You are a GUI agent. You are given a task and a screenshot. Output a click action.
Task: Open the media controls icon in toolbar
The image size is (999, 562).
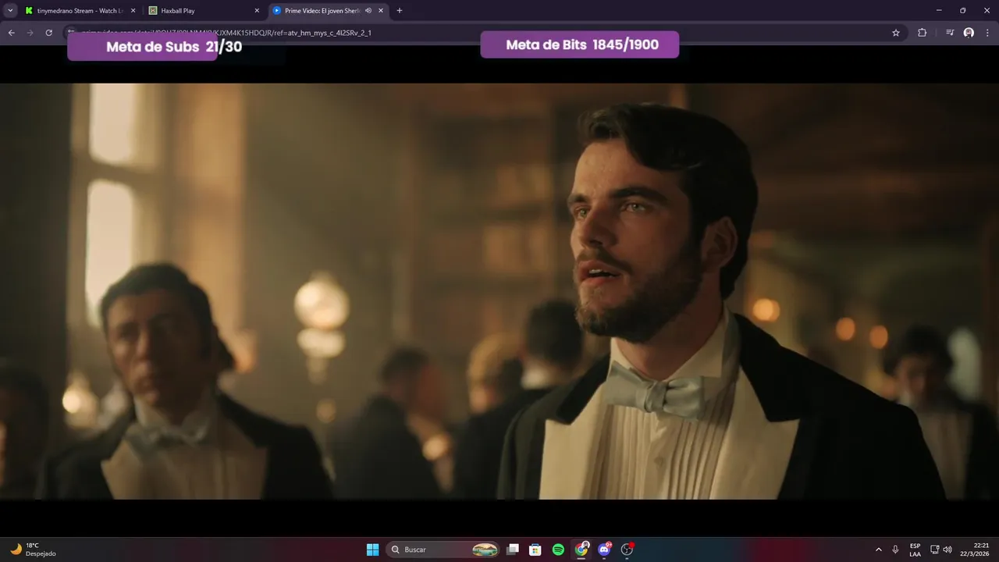(950, 33)
